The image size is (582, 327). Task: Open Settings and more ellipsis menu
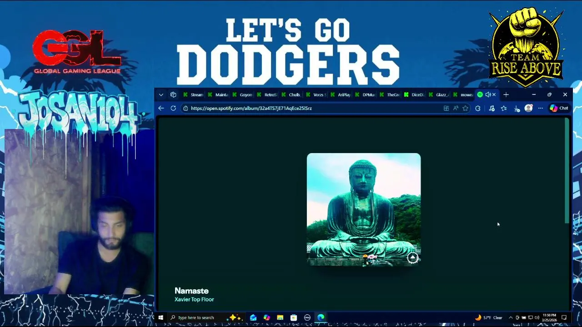click(541, 108)
